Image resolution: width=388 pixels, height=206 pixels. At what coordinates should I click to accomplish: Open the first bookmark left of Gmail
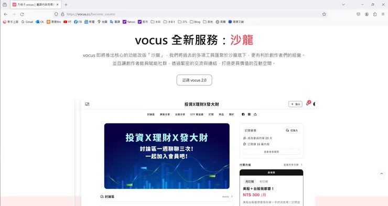[x=10, y=22]
